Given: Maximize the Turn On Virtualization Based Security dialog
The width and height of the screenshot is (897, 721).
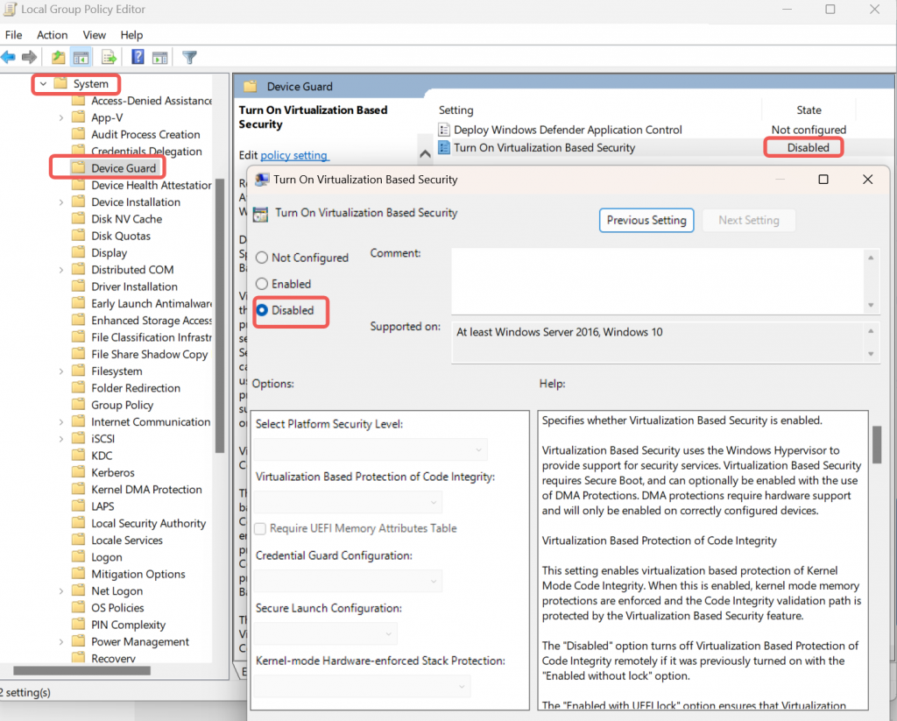Looking at the screenshot, I should [x=823, y=180].
